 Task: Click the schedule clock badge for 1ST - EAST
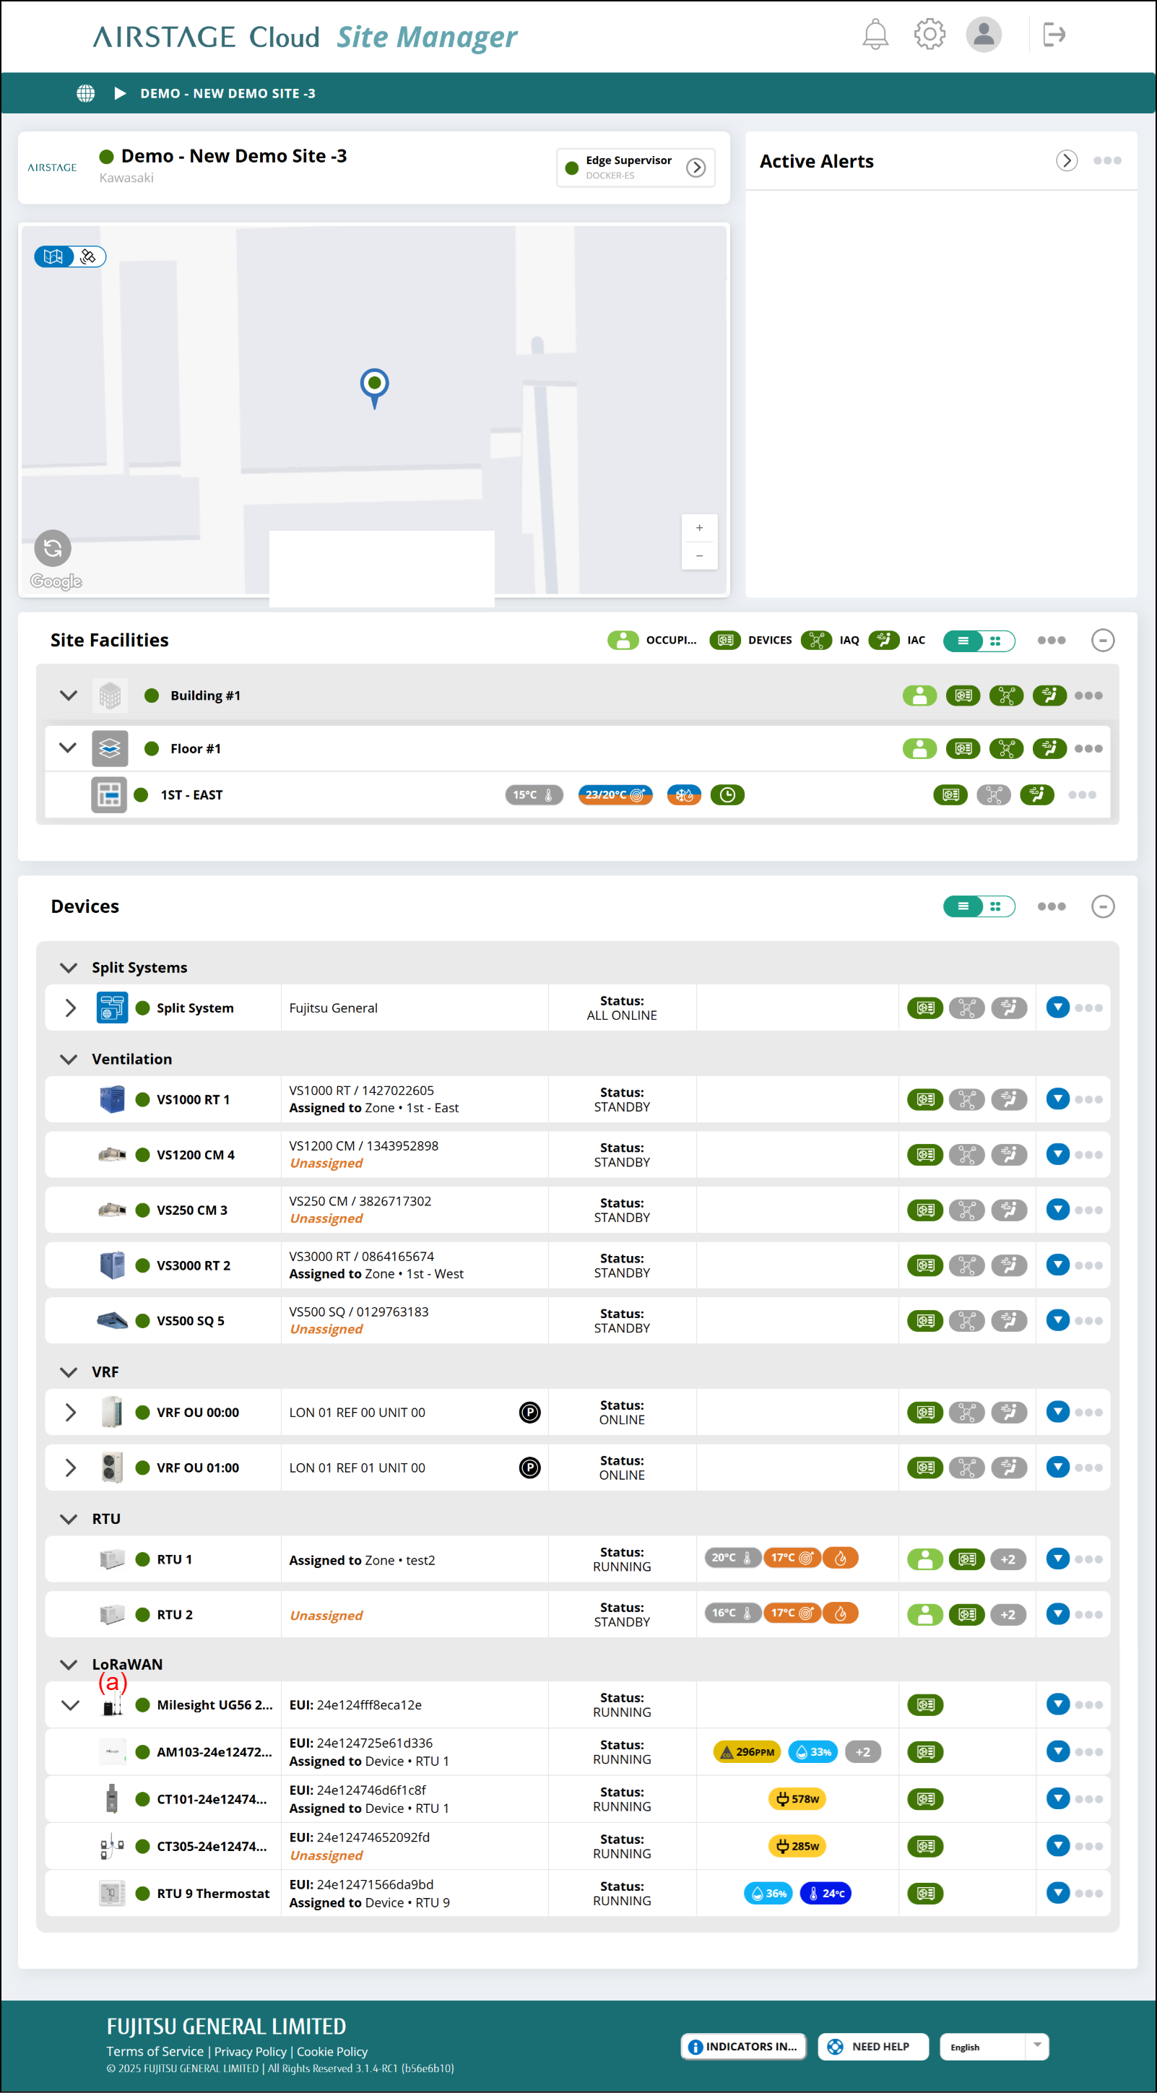coord(727,794)
